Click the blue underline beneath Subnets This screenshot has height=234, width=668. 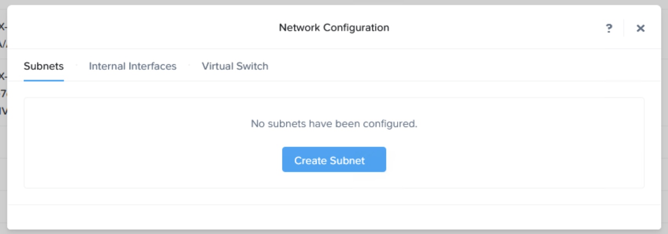tap(44, 80)
